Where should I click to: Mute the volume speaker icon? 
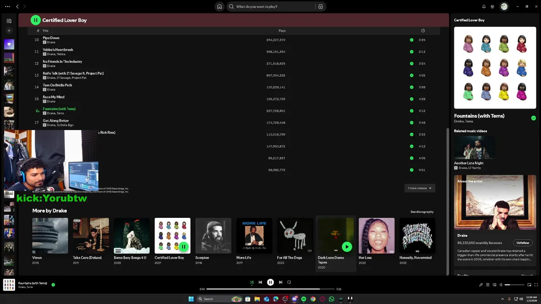click(501, 285)
